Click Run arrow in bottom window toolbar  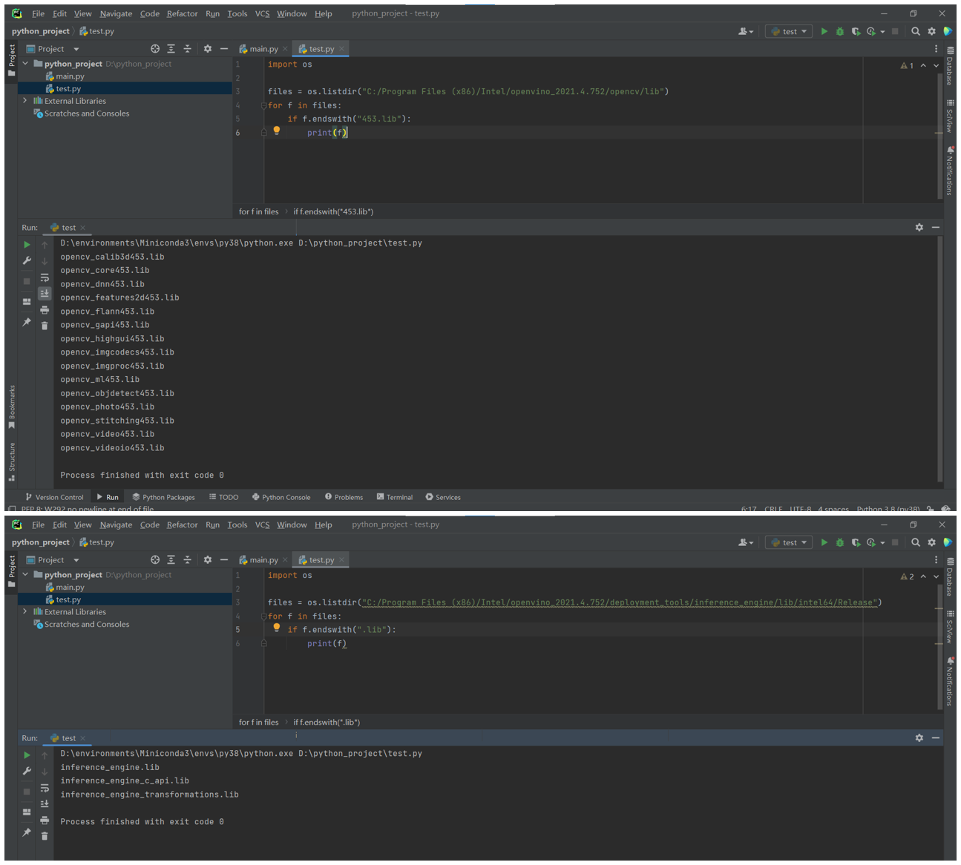coord(824,542)
